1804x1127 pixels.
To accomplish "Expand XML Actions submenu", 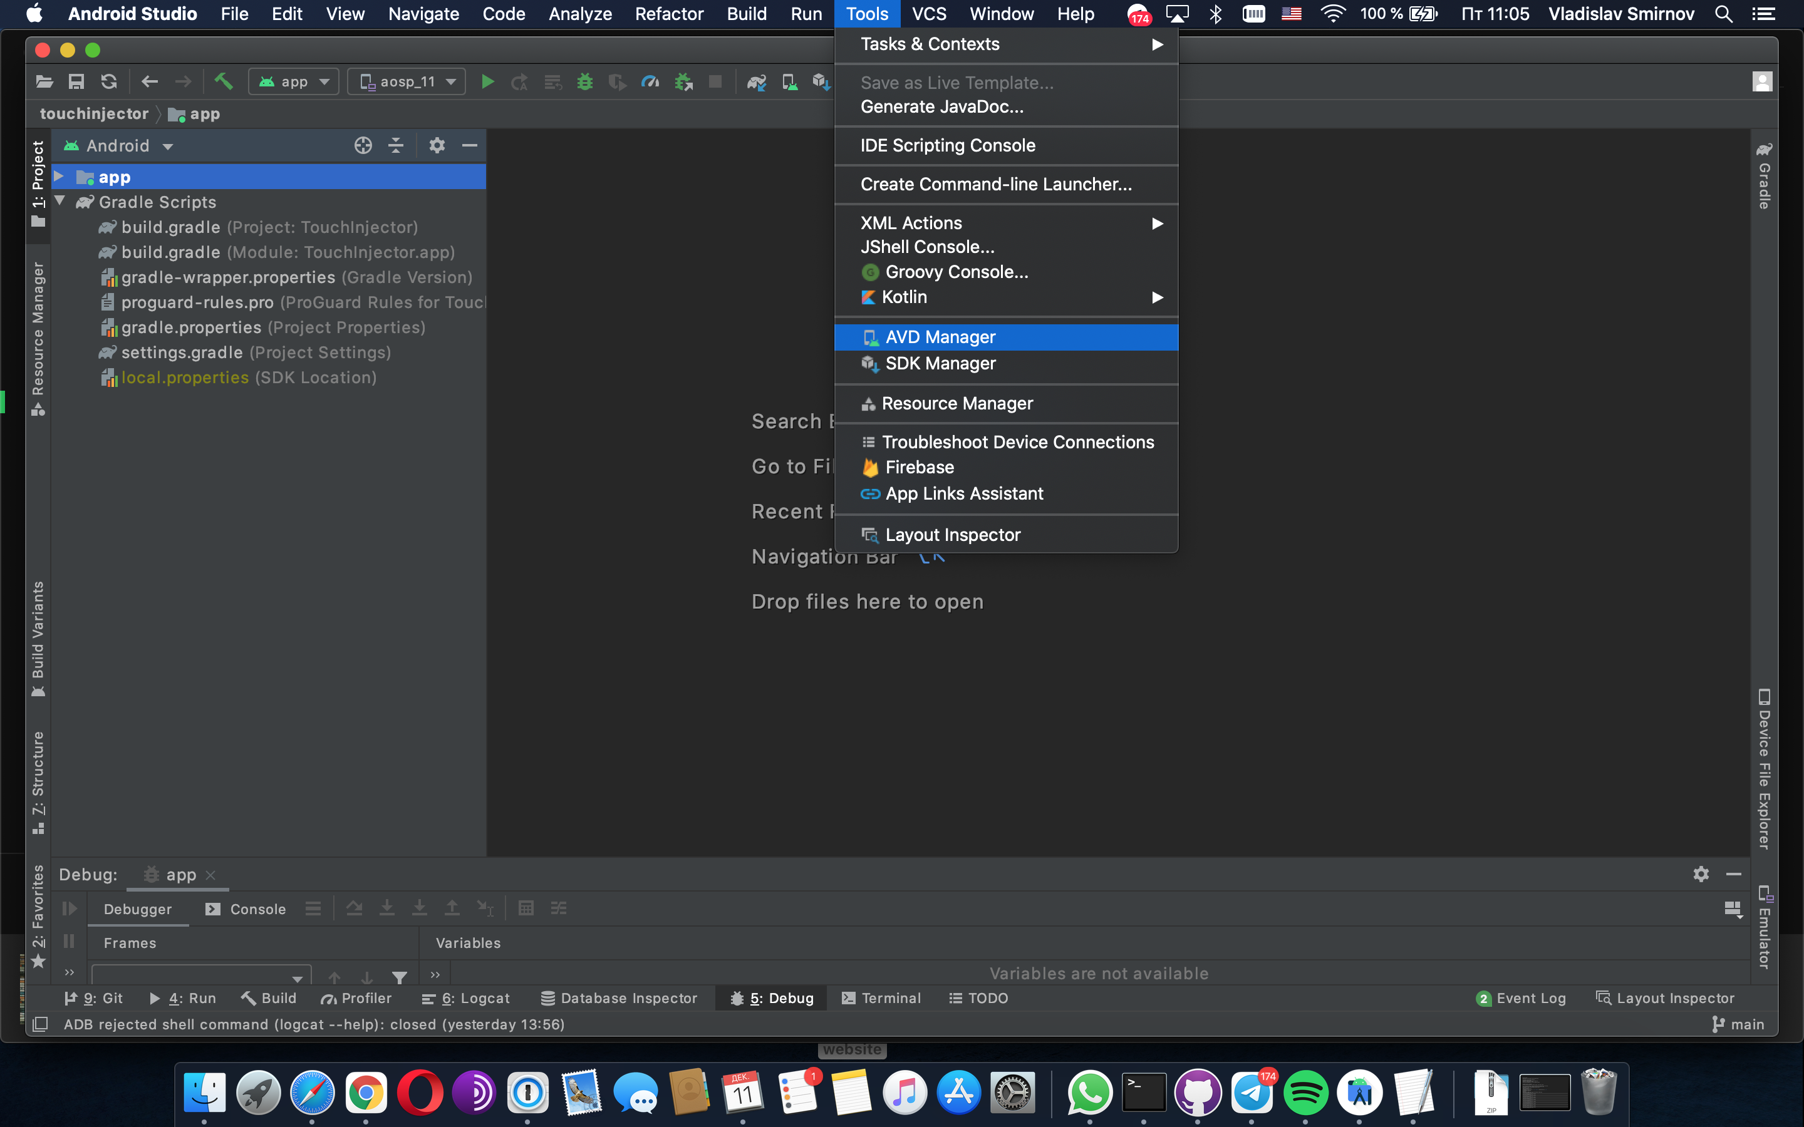I will [x=1007, y=223].
